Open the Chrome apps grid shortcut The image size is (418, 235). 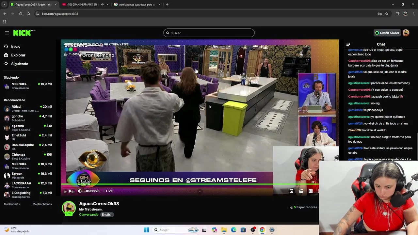(4, 22)
